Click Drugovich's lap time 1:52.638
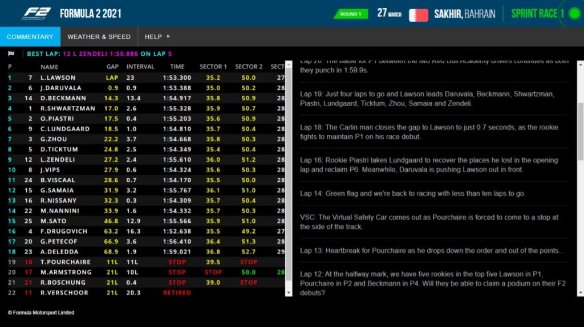 point(177,231)
